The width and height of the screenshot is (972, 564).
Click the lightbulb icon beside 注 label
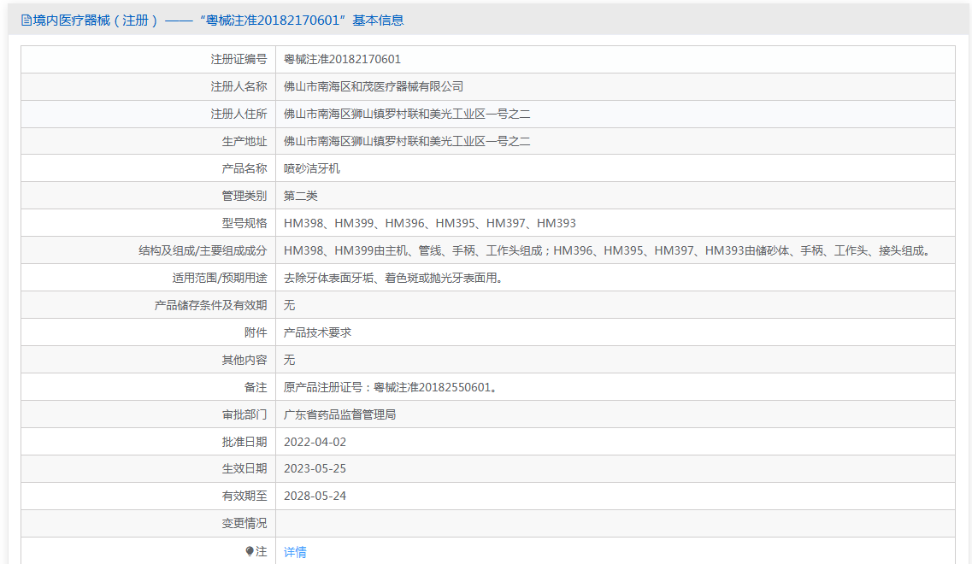(x=250, y=551)
